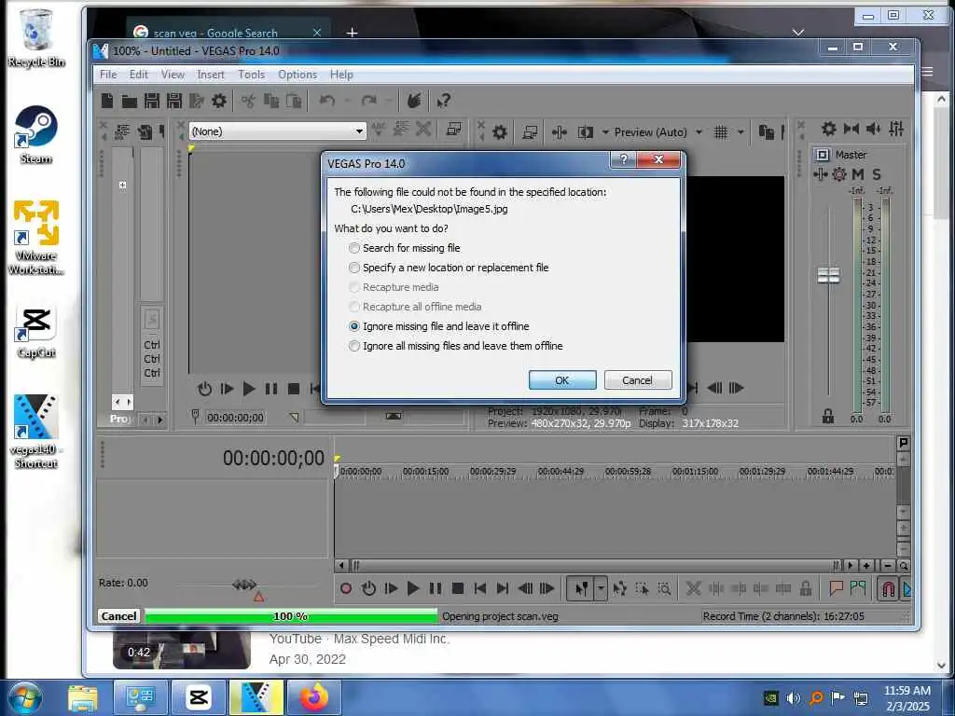Click the Undo arrow icon

point(327,101)
